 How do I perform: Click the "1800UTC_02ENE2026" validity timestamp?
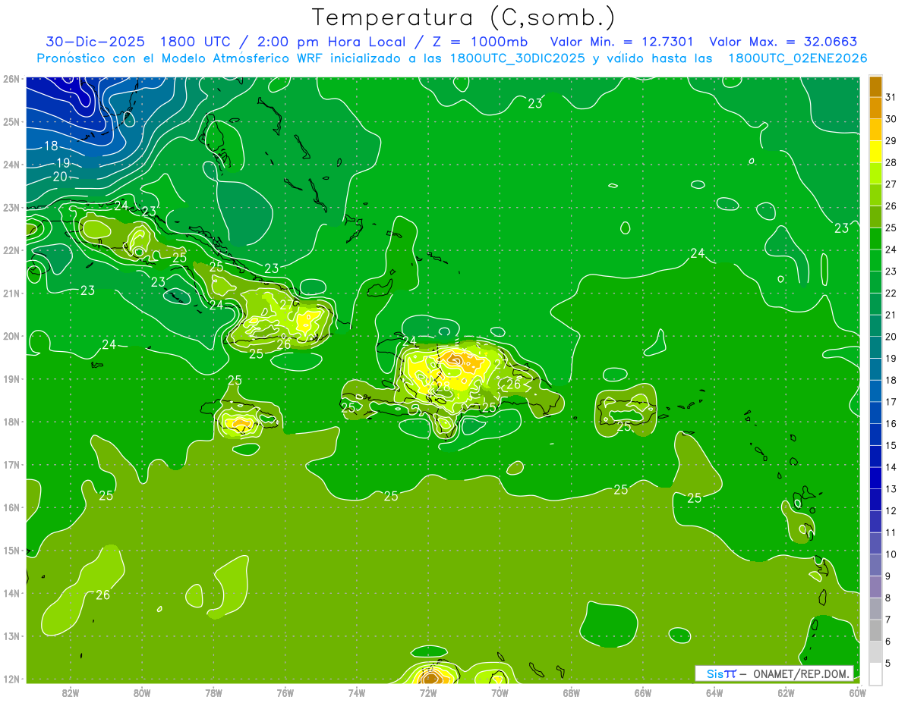(797, 58)
